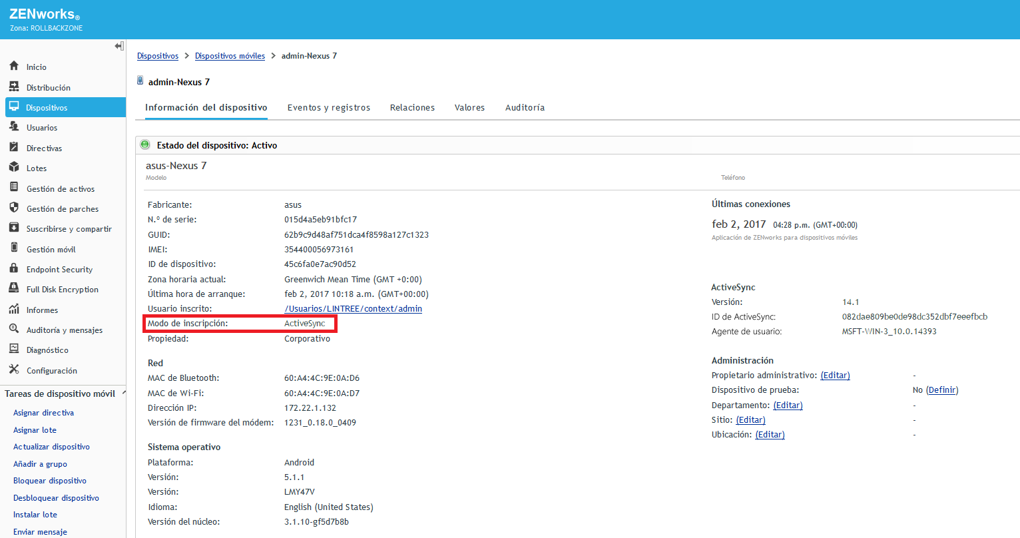Edit the Propietario administrativo value

(x=835, y=376)
